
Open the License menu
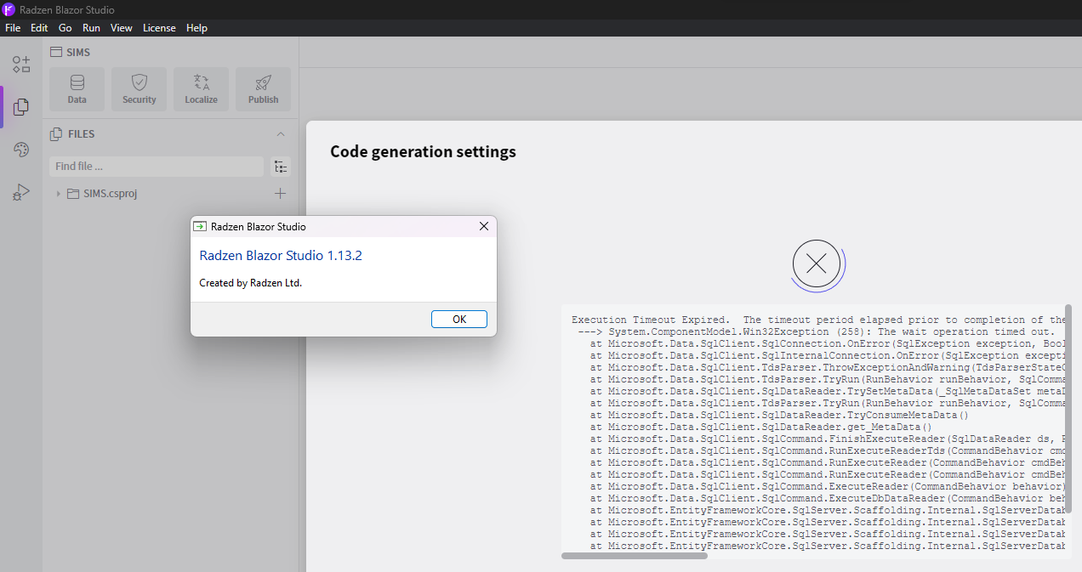[x=159, y=28]
